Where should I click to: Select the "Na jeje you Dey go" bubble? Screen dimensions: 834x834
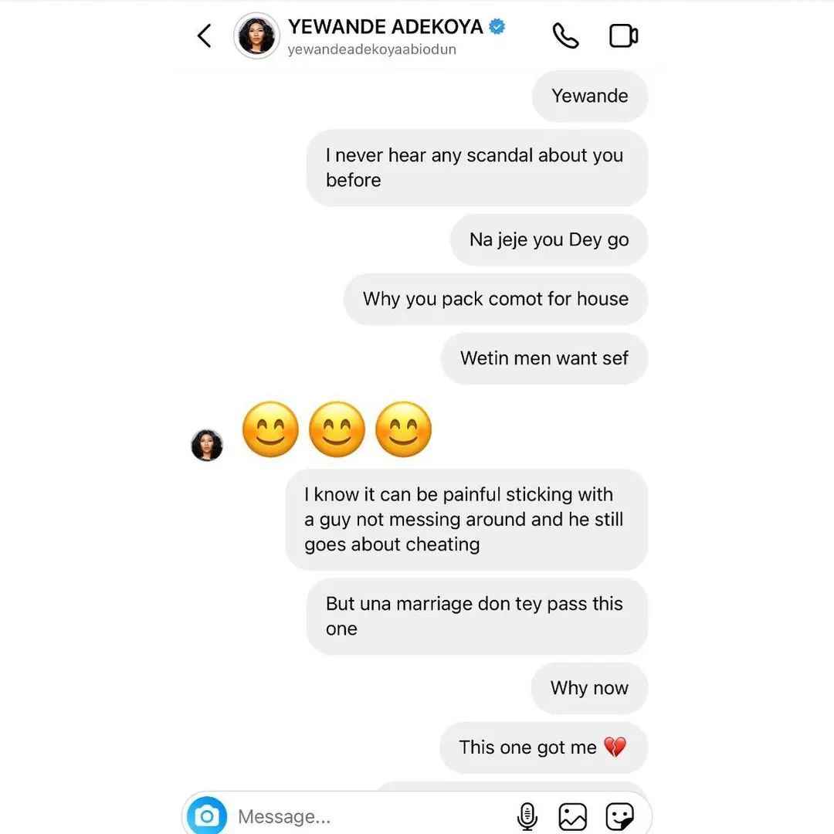549,240
